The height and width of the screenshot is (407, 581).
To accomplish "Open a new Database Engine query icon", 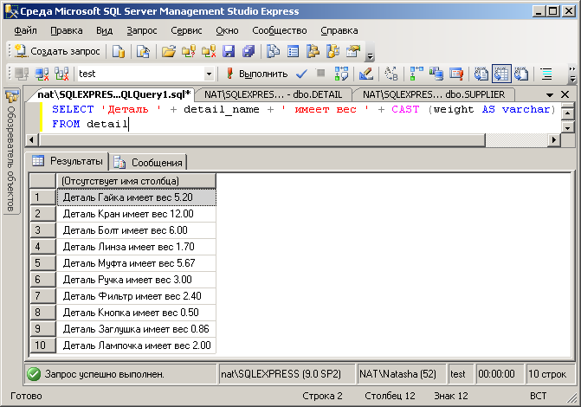I will pyautogui.click(x=119, y=51).
